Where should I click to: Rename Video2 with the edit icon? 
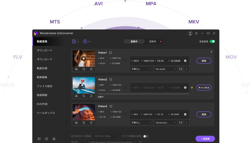click(111, 79)
